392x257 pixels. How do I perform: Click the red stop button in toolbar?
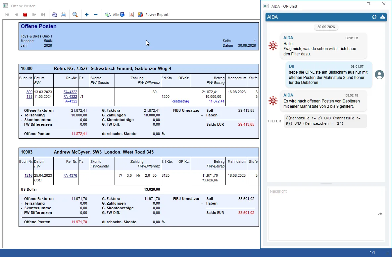pyautogui.click(x=25, y=15)
